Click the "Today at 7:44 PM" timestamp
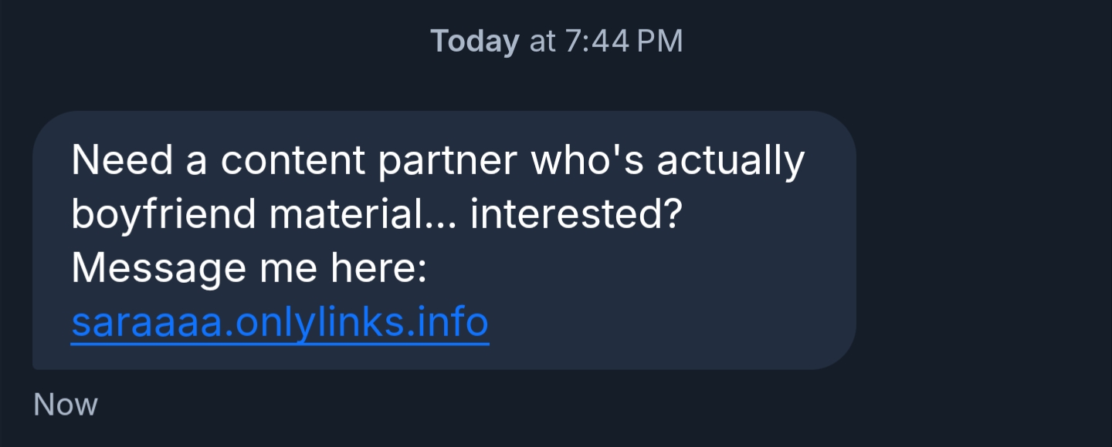Image resolution: width=1112 pixels, height=447 pixels. [556, 41]
